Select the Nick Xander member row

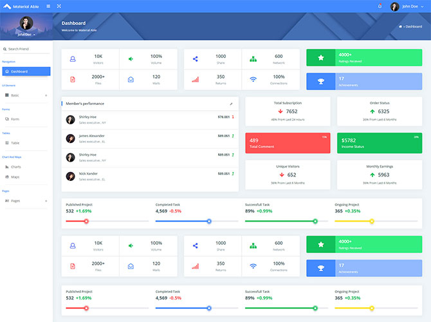[x=150, y=176]
